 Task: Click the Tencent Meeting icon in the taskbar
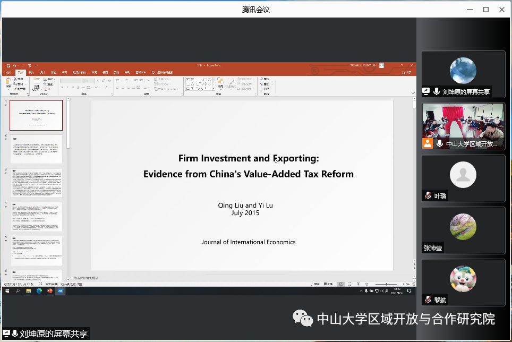point(61,291)
